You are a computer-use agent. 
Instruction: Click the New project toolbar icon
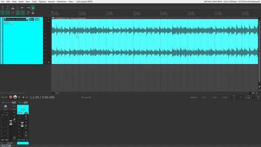point(3,8)
